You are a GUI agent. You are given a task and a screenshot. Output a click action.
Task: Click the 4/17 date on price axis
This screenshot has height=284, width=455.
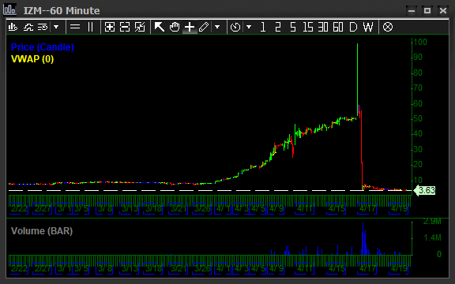click(x=367, y=208)
